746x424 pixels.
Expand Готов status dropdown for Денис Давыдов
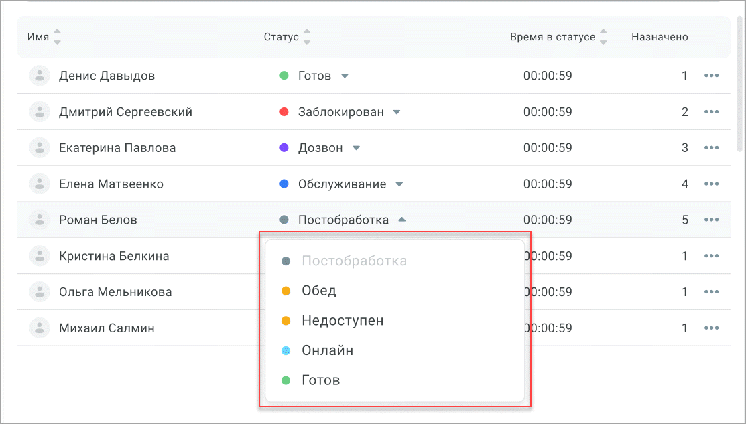point(345,76)
